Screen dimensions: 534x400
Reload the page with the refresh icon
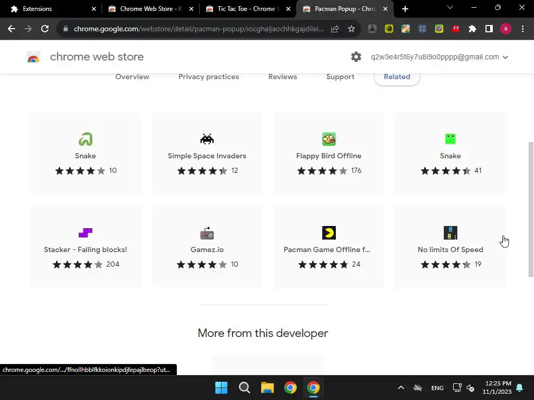tap(45, 29)
